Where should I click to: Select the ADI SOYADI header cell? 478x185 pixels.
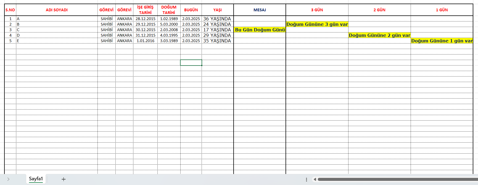57,10
